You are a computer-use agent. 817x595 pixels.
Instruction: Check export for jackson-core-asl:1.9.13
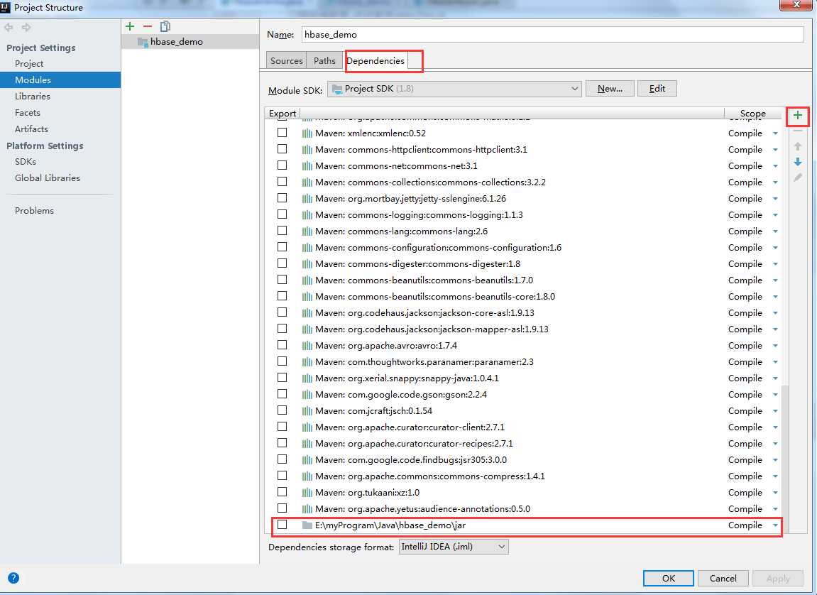282,312
